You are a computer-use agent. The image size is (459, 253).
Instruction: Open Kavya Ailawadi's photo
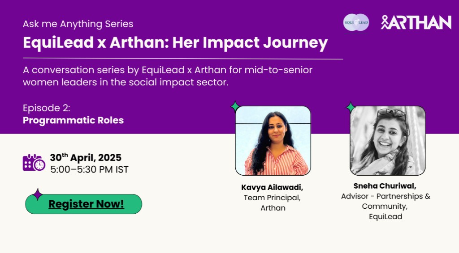coord(273,141)
